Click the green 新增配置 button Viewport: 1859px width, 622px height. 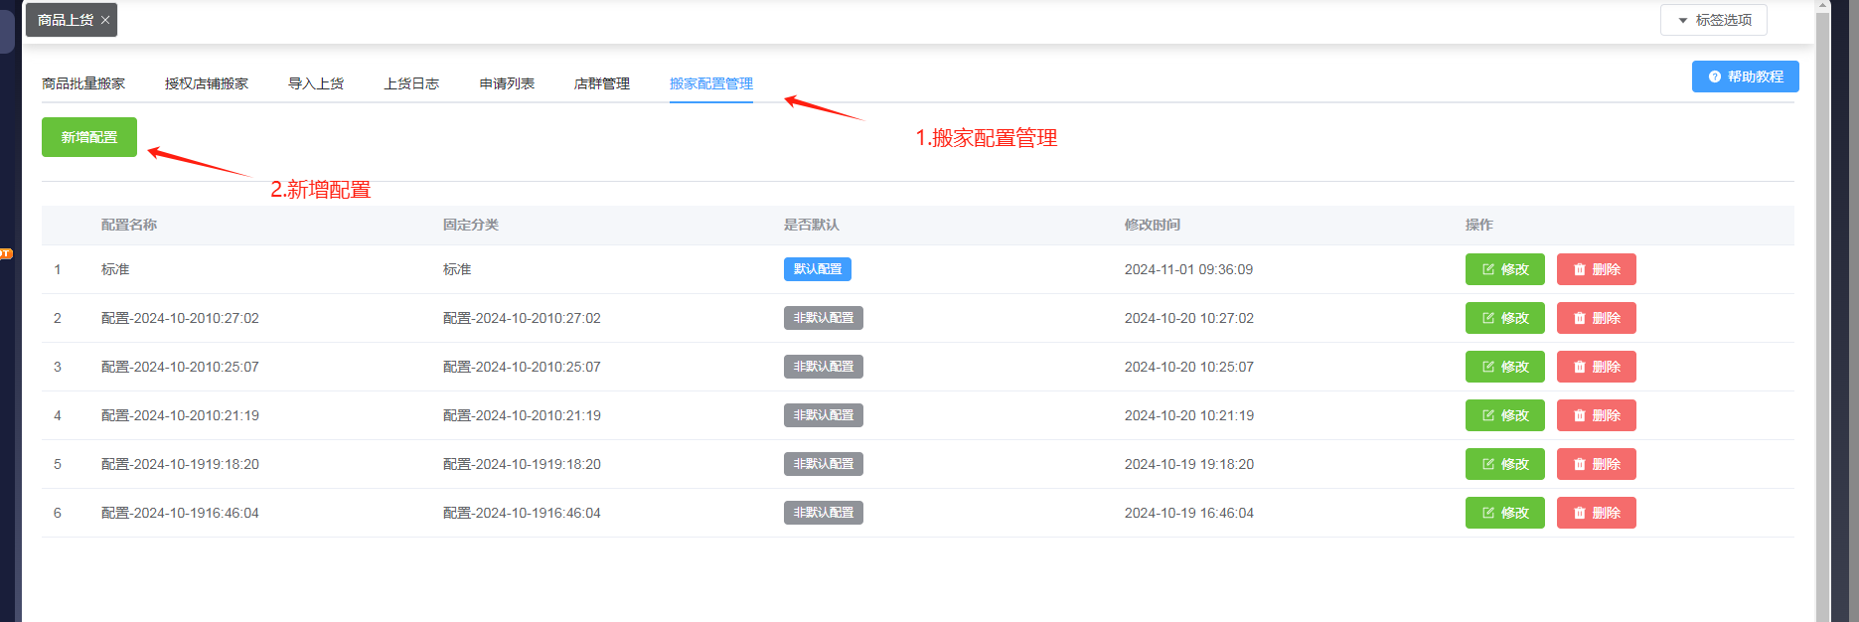[89, 137]
